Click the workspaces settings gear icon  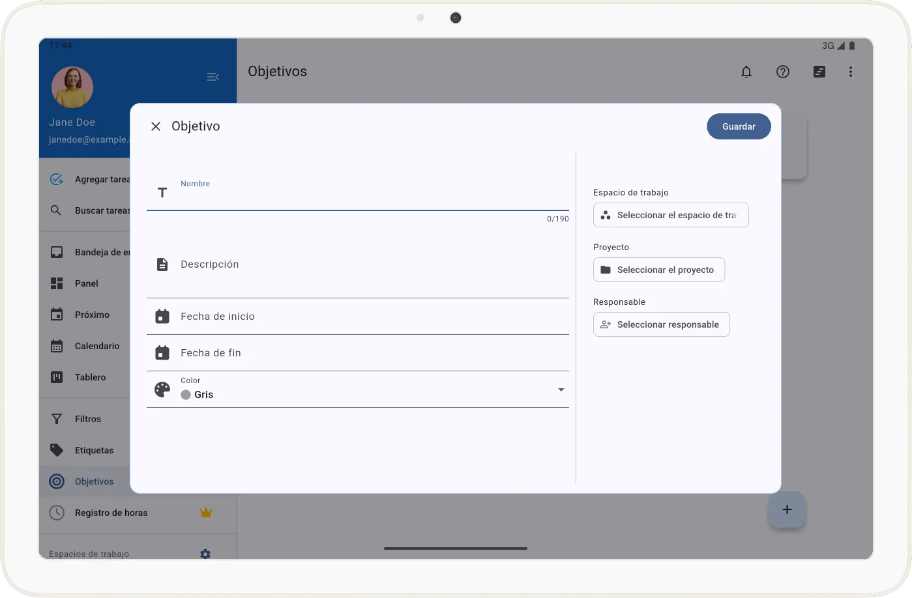pyautogui.click(x=205, y=554)
